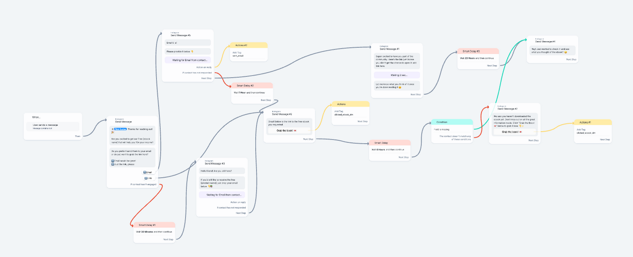Click the 'Wait 6 Hours and then continue' text
The height and width of the screenshot is (257, 633).
[387, 150]
